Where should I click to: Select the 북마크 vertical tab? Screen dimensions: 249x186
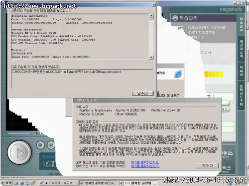point(241,71)
